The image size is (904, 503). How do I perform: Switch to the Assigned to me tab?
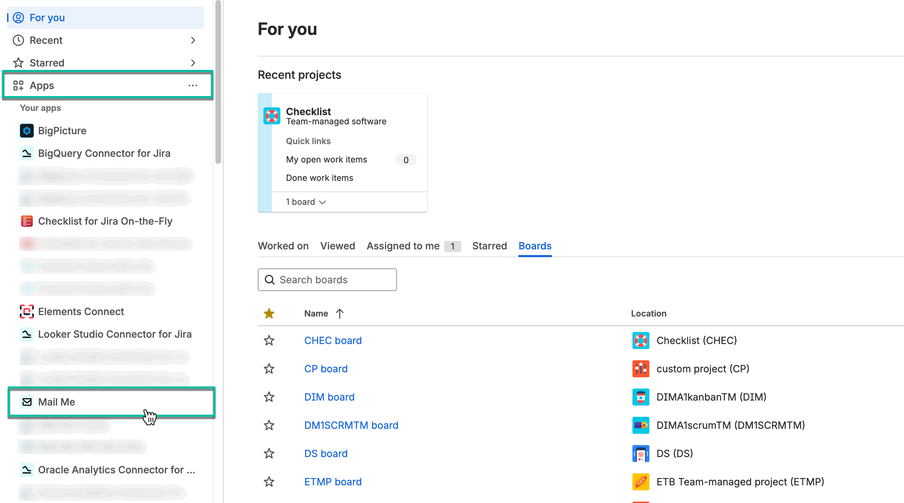tap(403, 246)
